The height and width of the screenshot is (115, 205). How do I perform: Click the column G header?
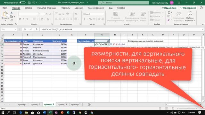tap(102, 35)
